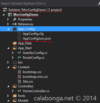Open the AppConfig.cfg file

tap(33, 34)
